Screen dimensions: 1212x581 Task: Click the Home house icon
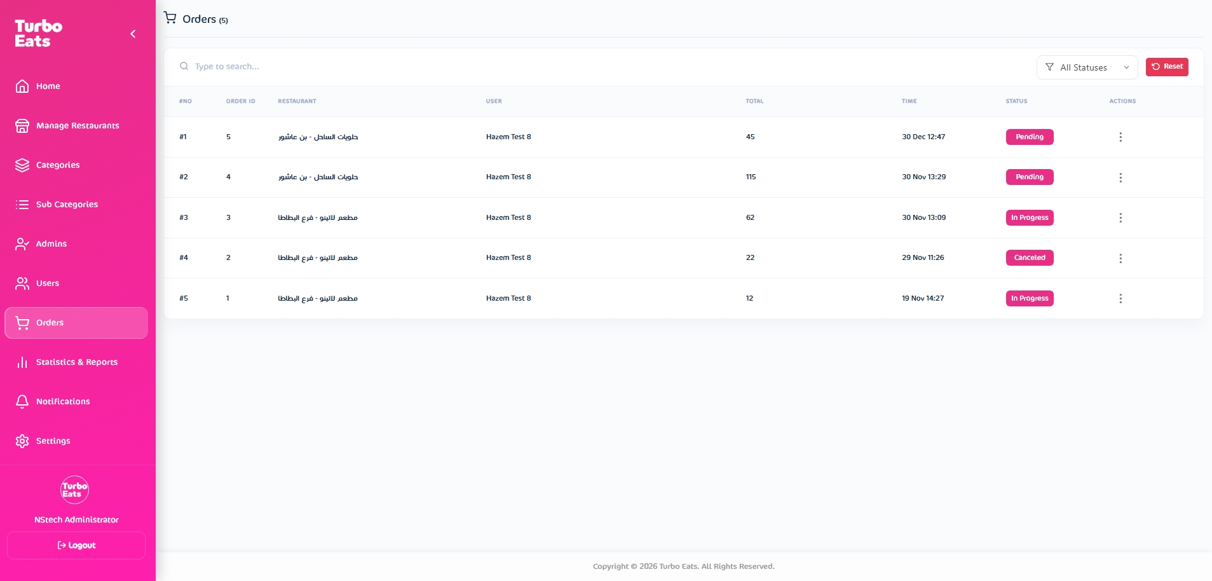click(x=22, y=86)
